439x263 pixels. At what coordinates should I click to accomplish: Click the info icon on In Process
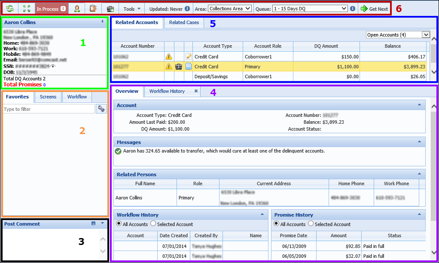(x=63, y=9)
